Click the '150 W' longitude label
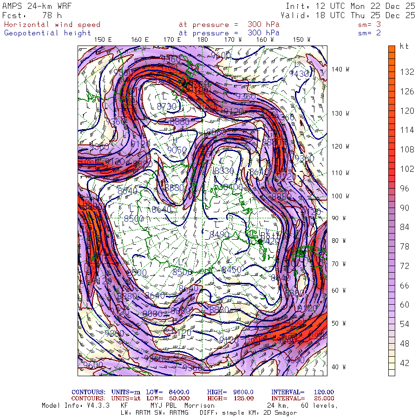418x418 pixels. pyautogui.click(x=302, y=40)
